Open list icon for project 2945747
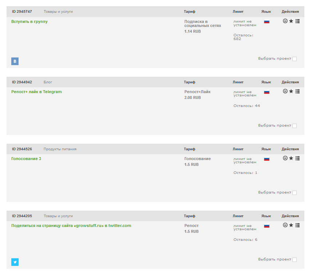 pyautogui.click(x=297, y=21)
